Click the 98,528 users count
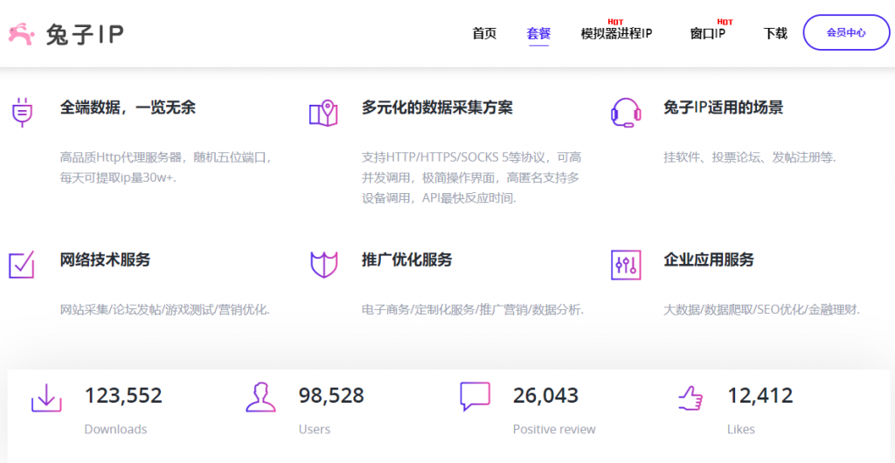Viewport: 895px width, 463px height. (331, 395)
